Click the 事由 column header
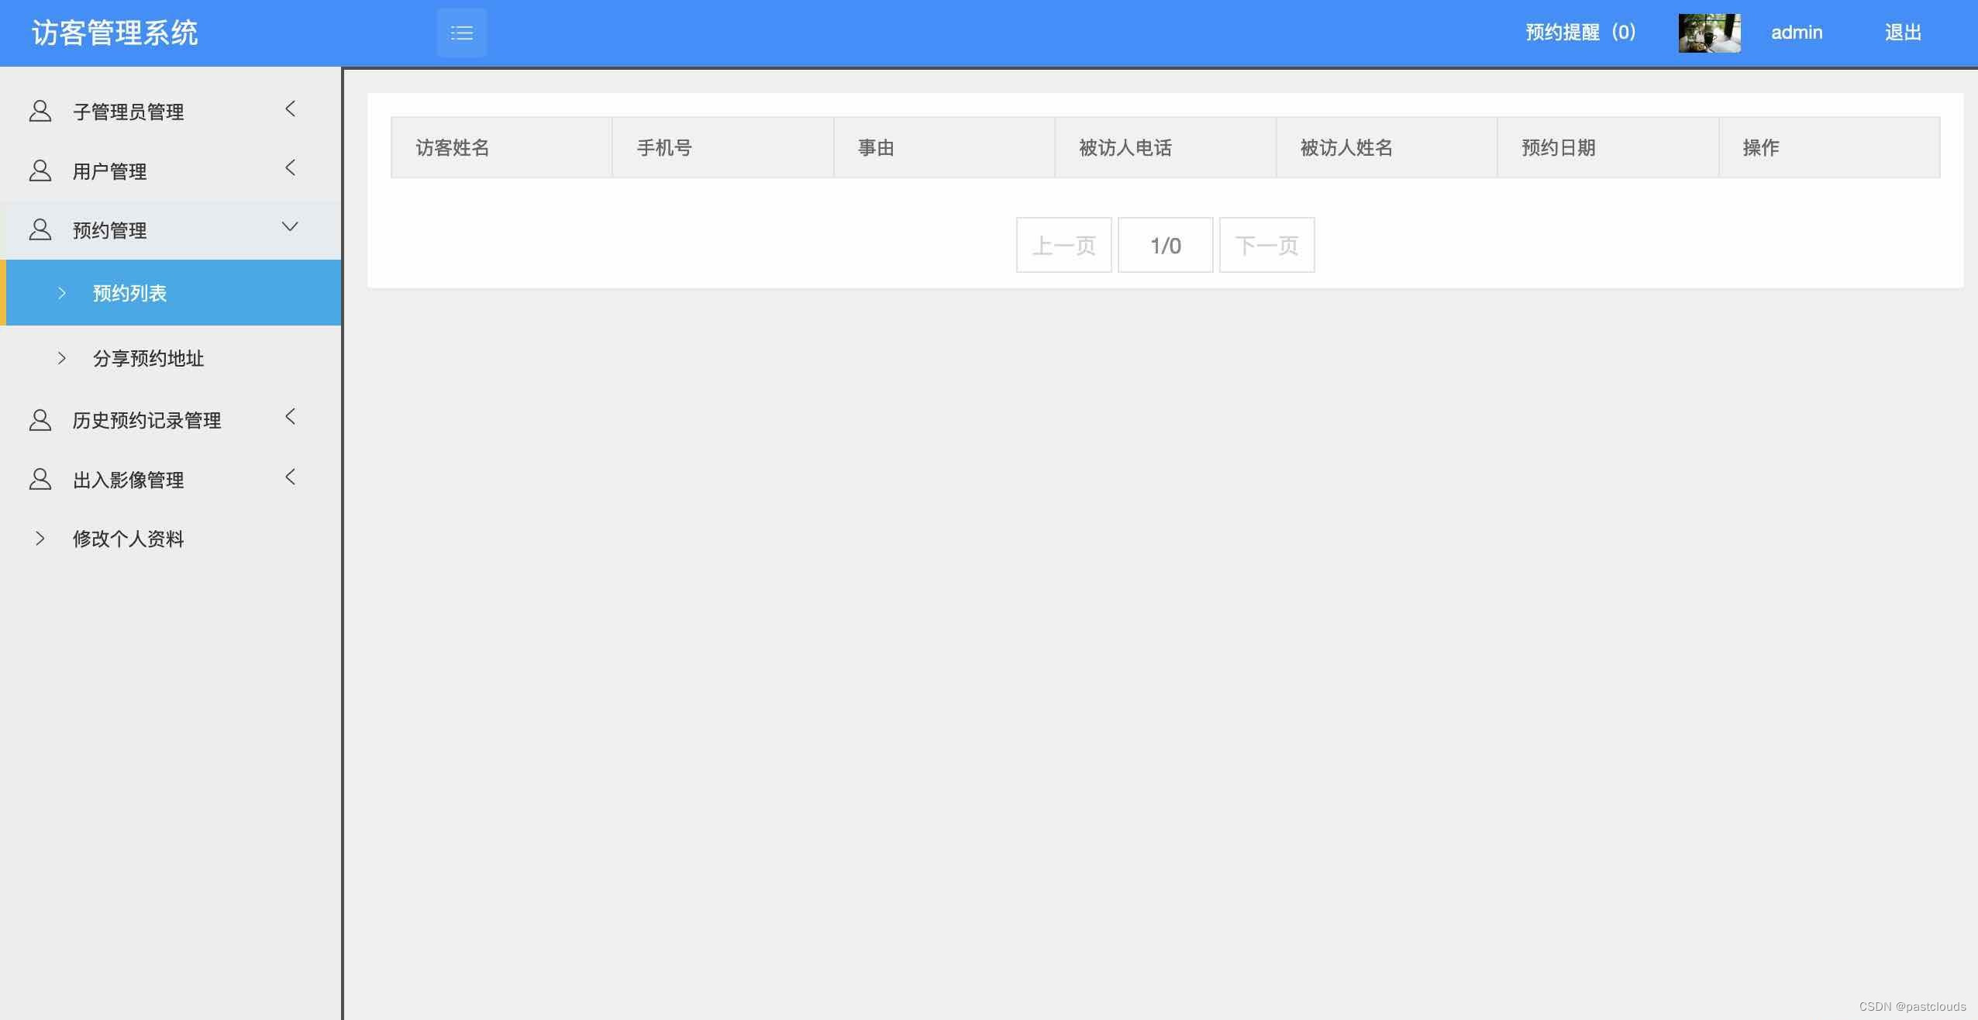The height and width of the screenshot is (1020, 1978). (944, 147)
